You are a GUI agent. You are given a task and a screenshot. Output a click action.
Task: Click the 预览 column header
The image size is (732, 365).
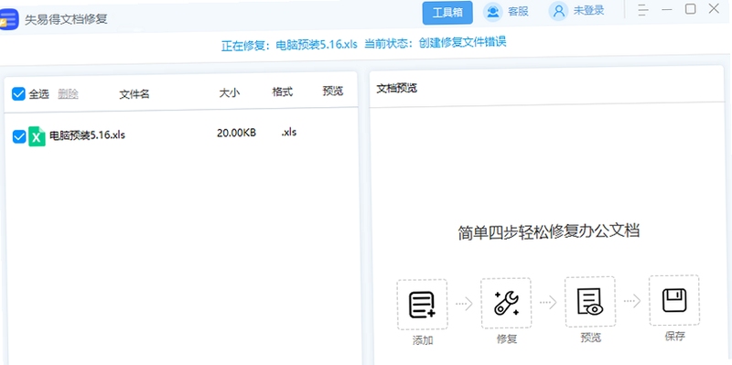point(333,91)
